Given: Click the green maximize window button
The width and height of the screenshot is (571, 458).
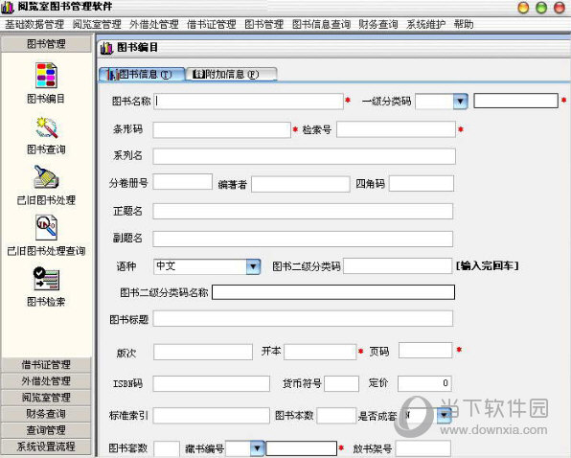Looking at the screenshot, I should [x=541, y=8].
